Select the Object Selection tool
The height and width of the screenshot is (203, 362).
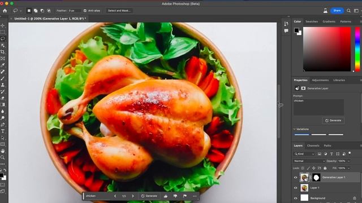pyautogui.click(x=3, y=45)
